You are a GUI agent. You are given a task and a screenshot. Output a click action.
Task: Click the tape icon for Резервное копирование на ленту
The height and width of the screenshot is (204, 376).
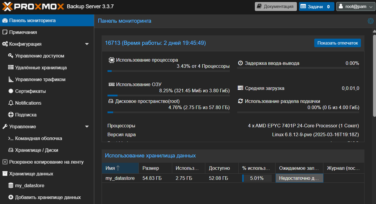tap(5, 162)
